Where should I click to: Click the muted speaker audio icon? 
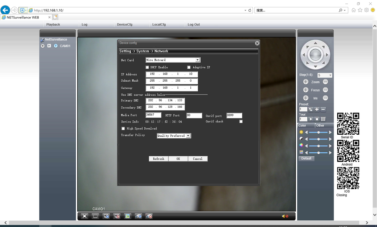click(x=285, y=216)
